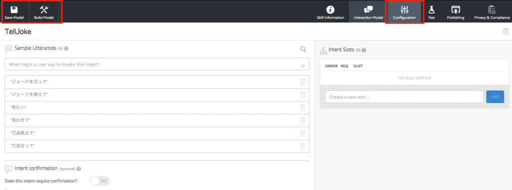This screenshot has height=190, width=512.
Task: Show help for Intent confirmation
Action: click(78, 169)
